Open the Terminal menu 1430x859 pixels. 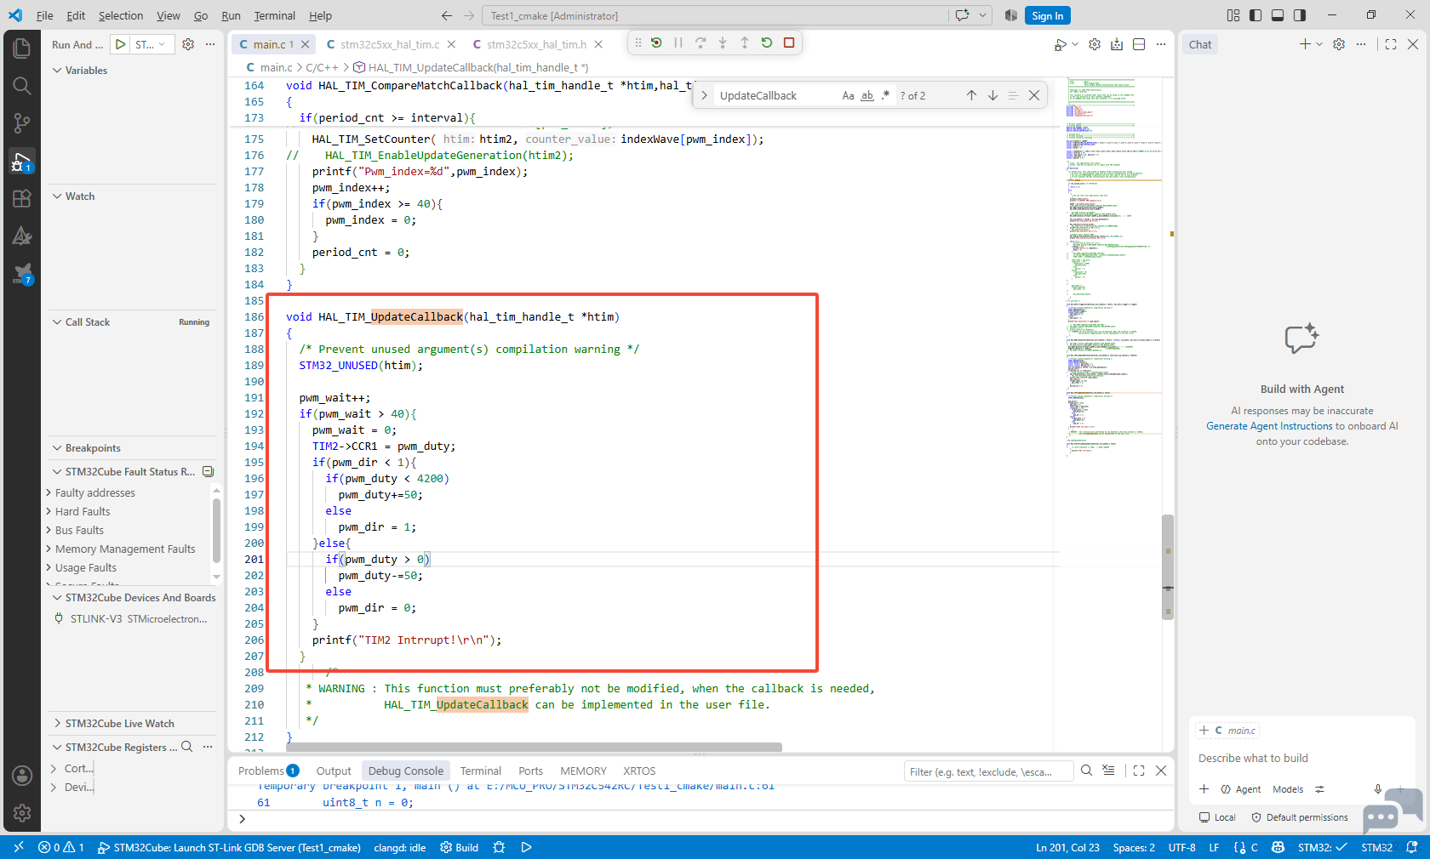point(274,15)
